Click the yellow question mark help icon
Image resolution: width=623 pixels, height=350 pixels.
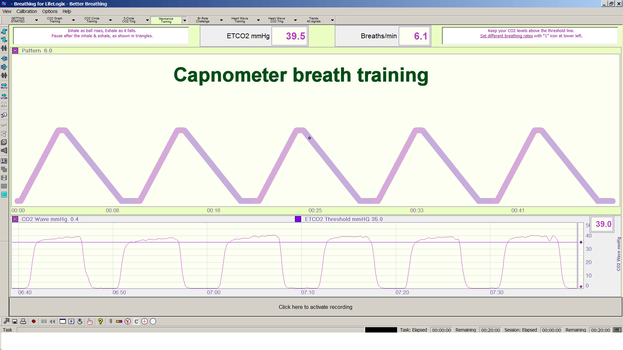(x=100, y=321)
